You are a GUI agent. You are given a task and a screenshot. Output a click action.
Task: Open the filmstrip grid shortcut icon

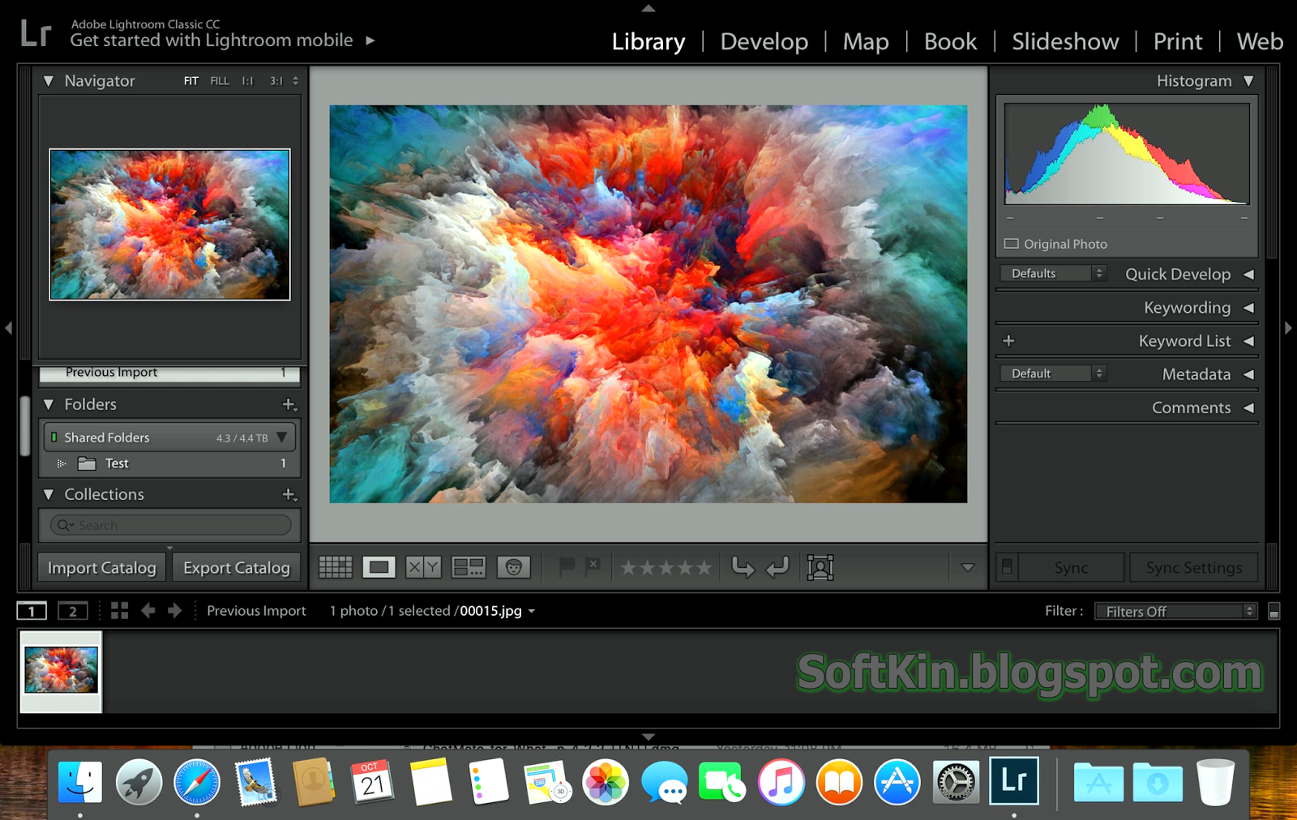tap(119, 611)
